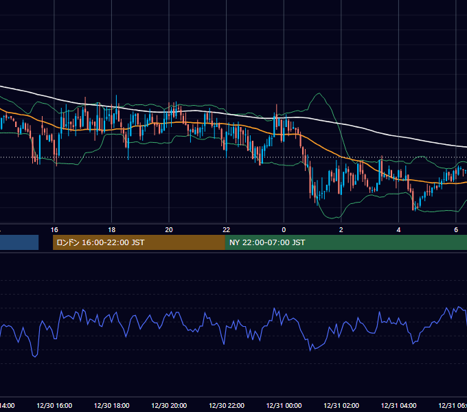Select the ロンドン 16:00-22:00 JST session bar

pyautogui.click(x=139, y=242)
